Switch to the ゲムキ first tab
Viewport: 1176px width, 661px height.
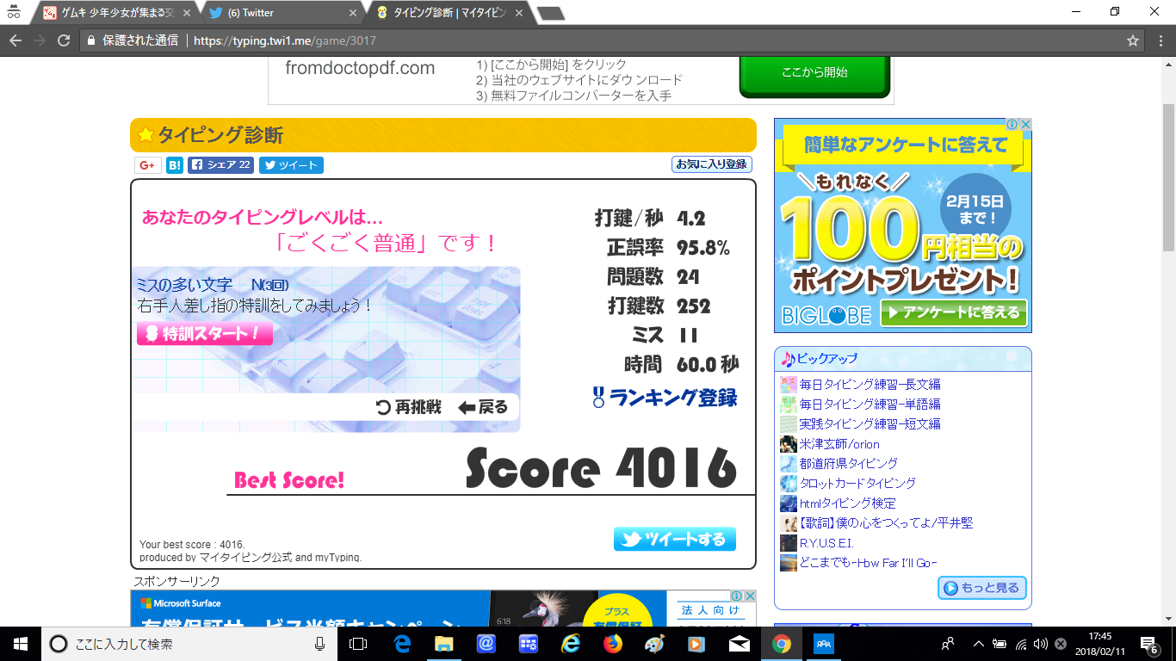(x=116, y=13)
